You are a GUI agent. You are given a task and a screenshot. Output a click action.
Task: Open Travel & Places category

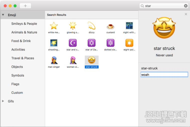coord(23,58)
